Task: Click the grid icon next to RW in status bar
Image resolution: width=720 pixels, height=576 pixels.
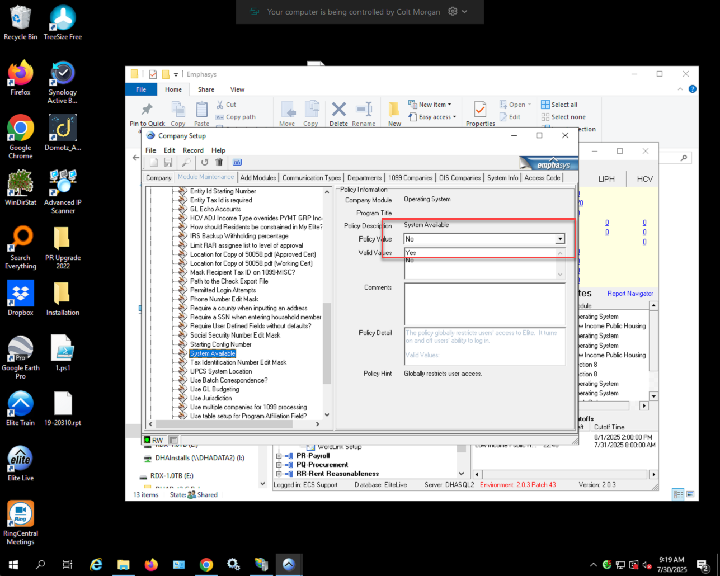Action: (173, 440)
